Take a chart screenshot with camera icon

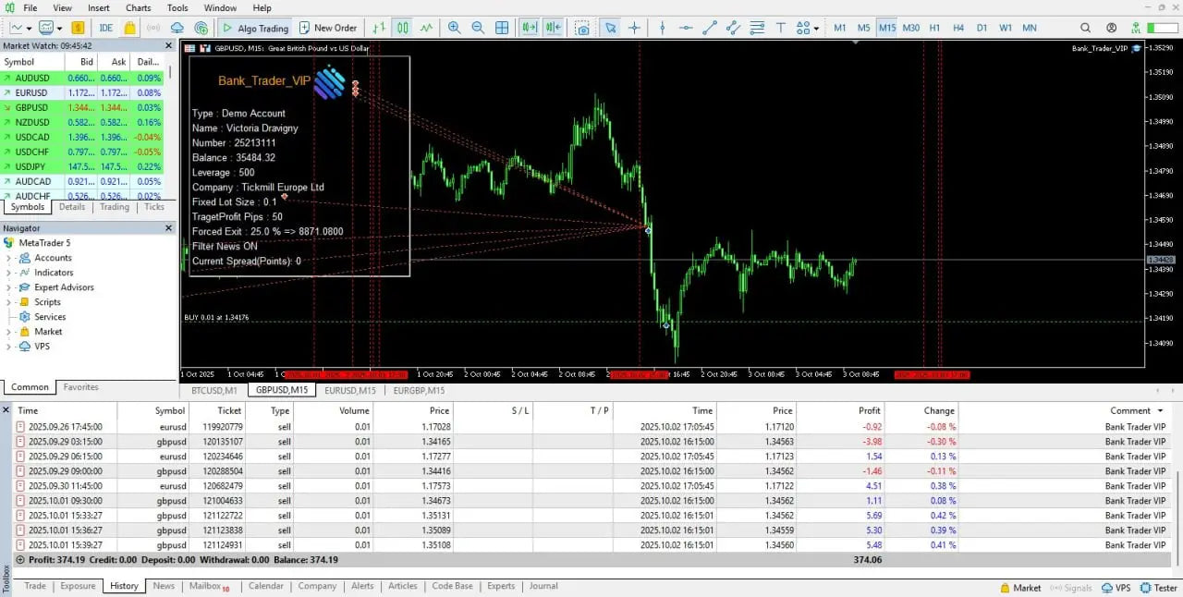click(x=582, y=28)
